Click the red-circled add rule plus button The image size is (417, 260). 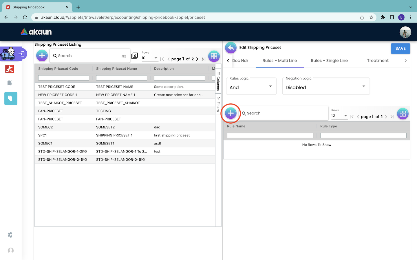pyautogui.click(x=231, y=113)
